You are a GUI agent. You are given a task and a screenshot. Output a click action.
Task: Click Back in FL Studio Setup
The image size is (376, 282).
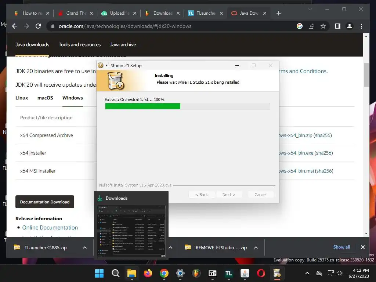[x=202, y=195]
